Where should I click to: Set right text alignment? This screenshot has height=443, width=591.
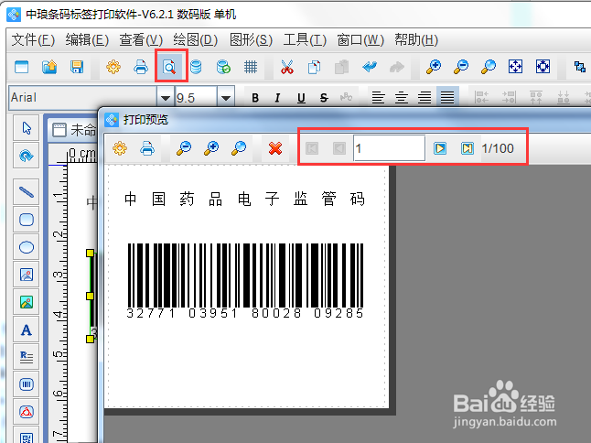(x=424, y=97)
